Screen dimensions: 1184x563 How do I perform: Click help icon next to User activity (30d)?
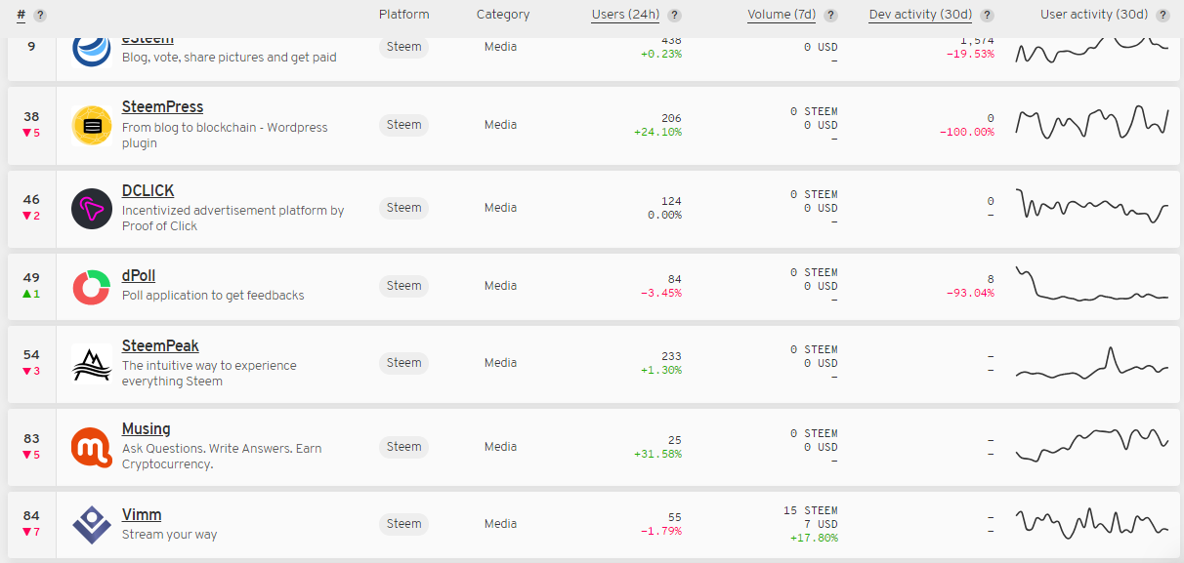(1163, 16)
